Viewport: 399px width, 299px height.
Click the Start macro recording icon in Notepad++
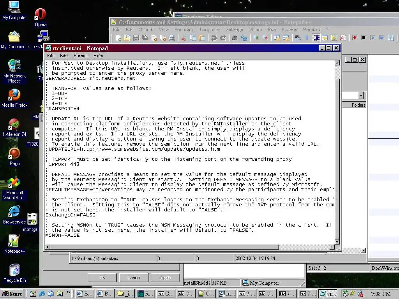point(355,38)
